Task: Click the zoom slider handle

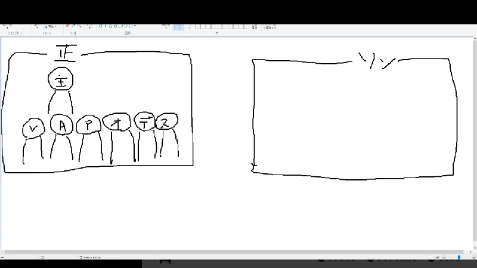Action: pos(459,257)
